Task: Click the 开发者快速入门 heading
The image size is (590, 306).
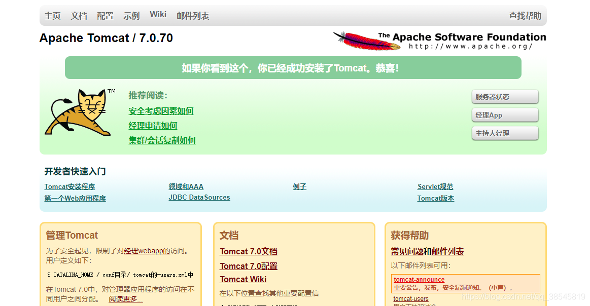Action: click(75, 171)
